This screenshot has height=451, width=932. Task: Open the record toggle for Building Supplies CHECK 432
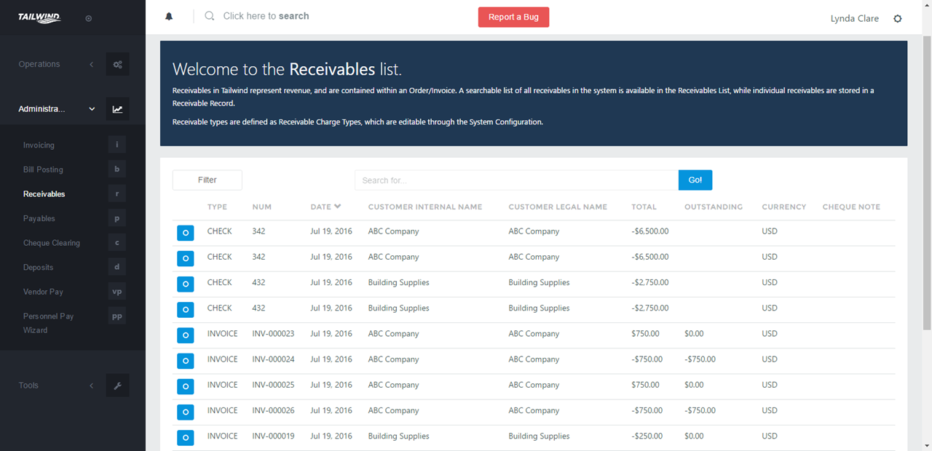pos(185,284)
